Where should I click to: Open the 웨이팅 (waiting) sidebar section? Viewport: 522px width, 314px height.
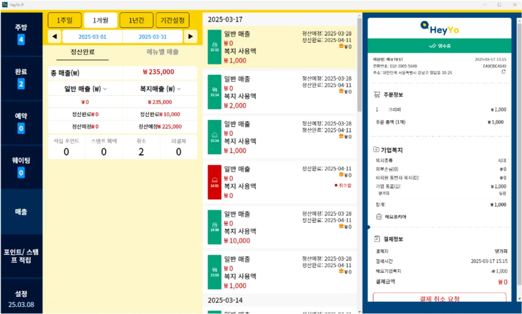21,167
